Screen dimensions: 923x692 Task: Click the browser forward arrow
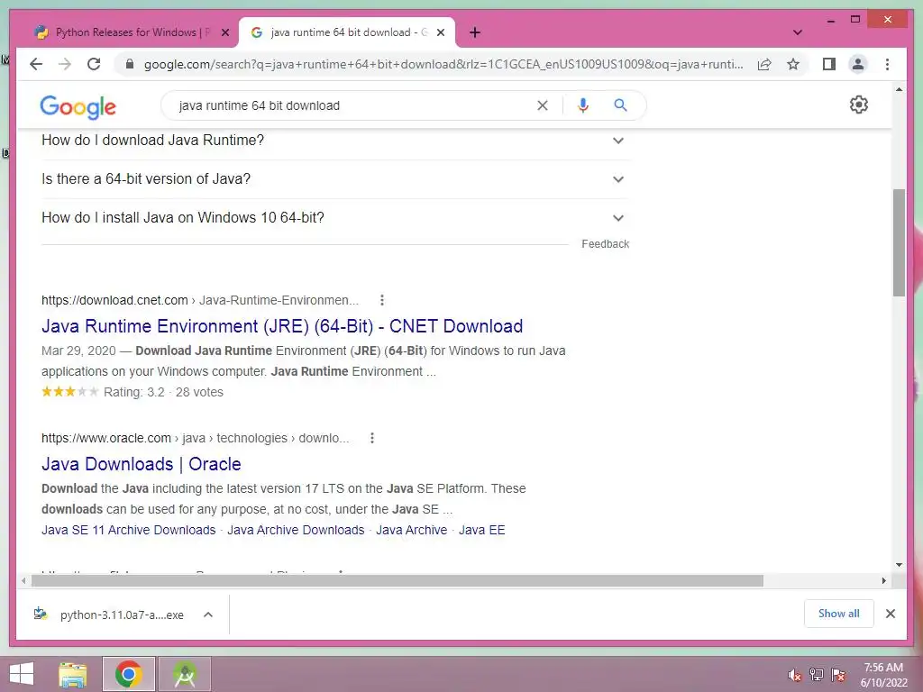coord(65,64)
